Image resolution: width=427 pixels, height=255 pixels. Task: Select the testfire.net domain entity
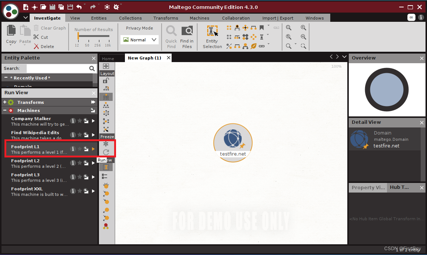pyautogui.click(x=233, y=143)
